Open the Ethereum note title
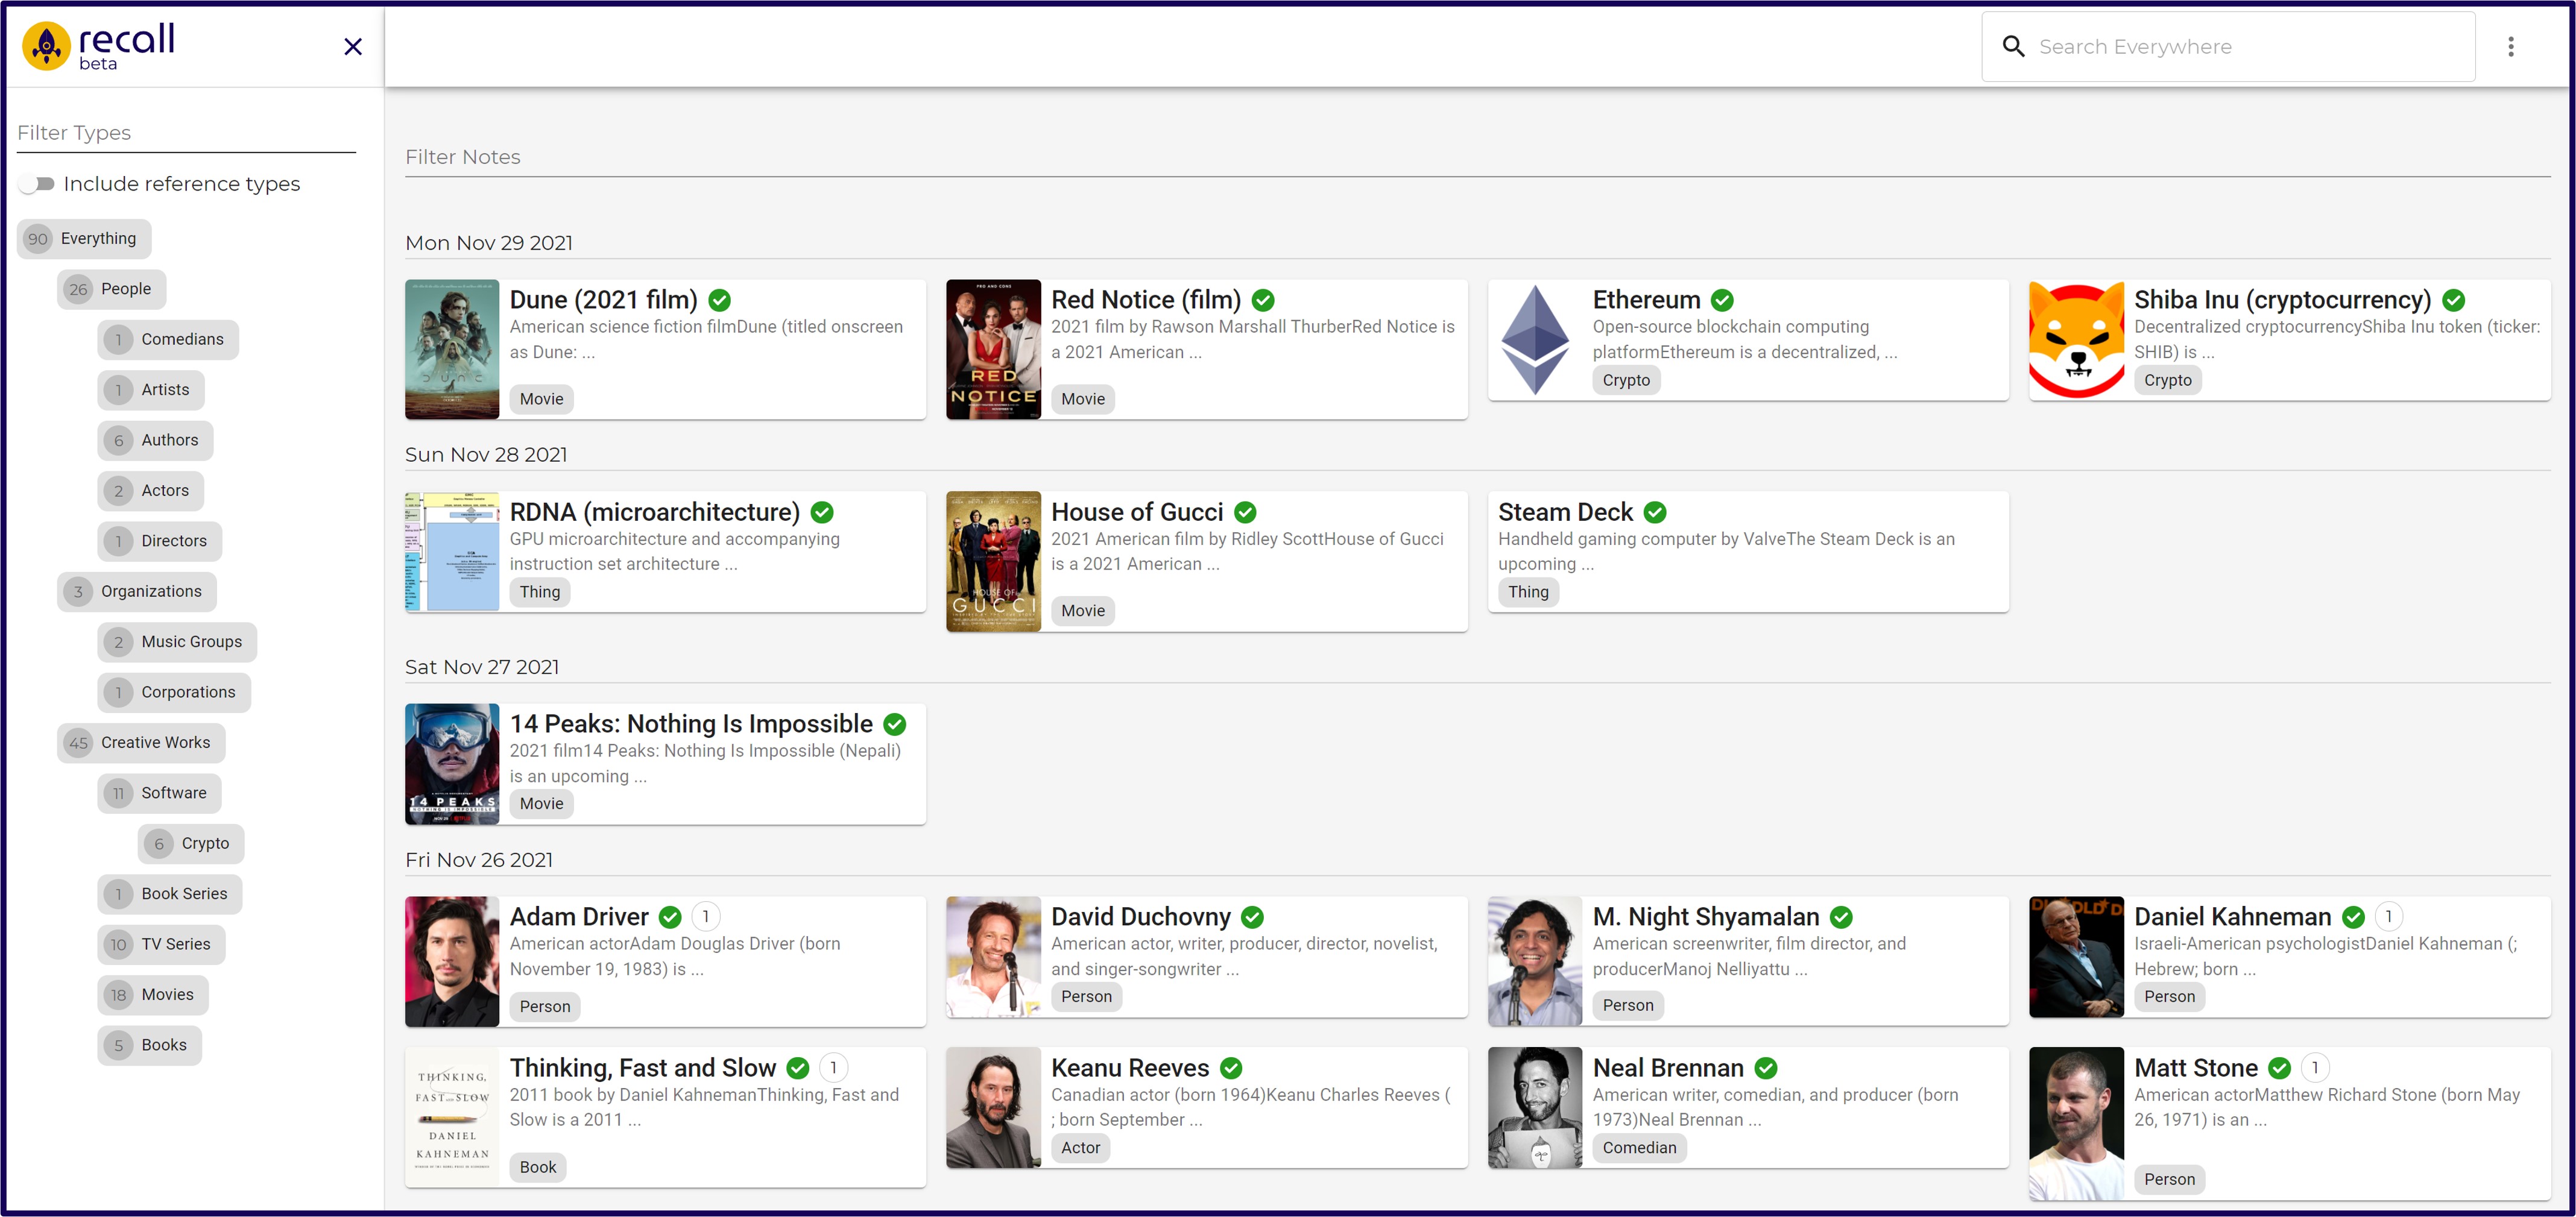The height and width of the screenshot is (1217, 2576). coord(1646,300)
